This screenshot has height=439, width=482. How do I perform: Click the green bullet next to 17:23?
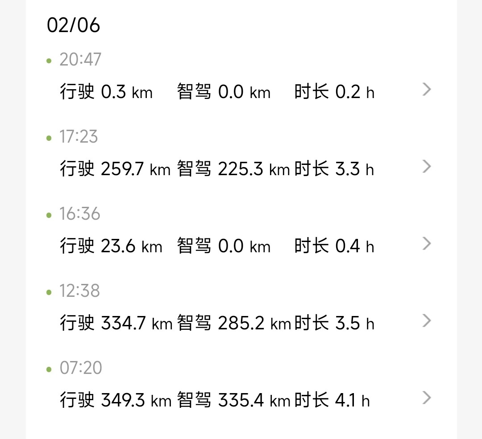(x=49, y=138)
